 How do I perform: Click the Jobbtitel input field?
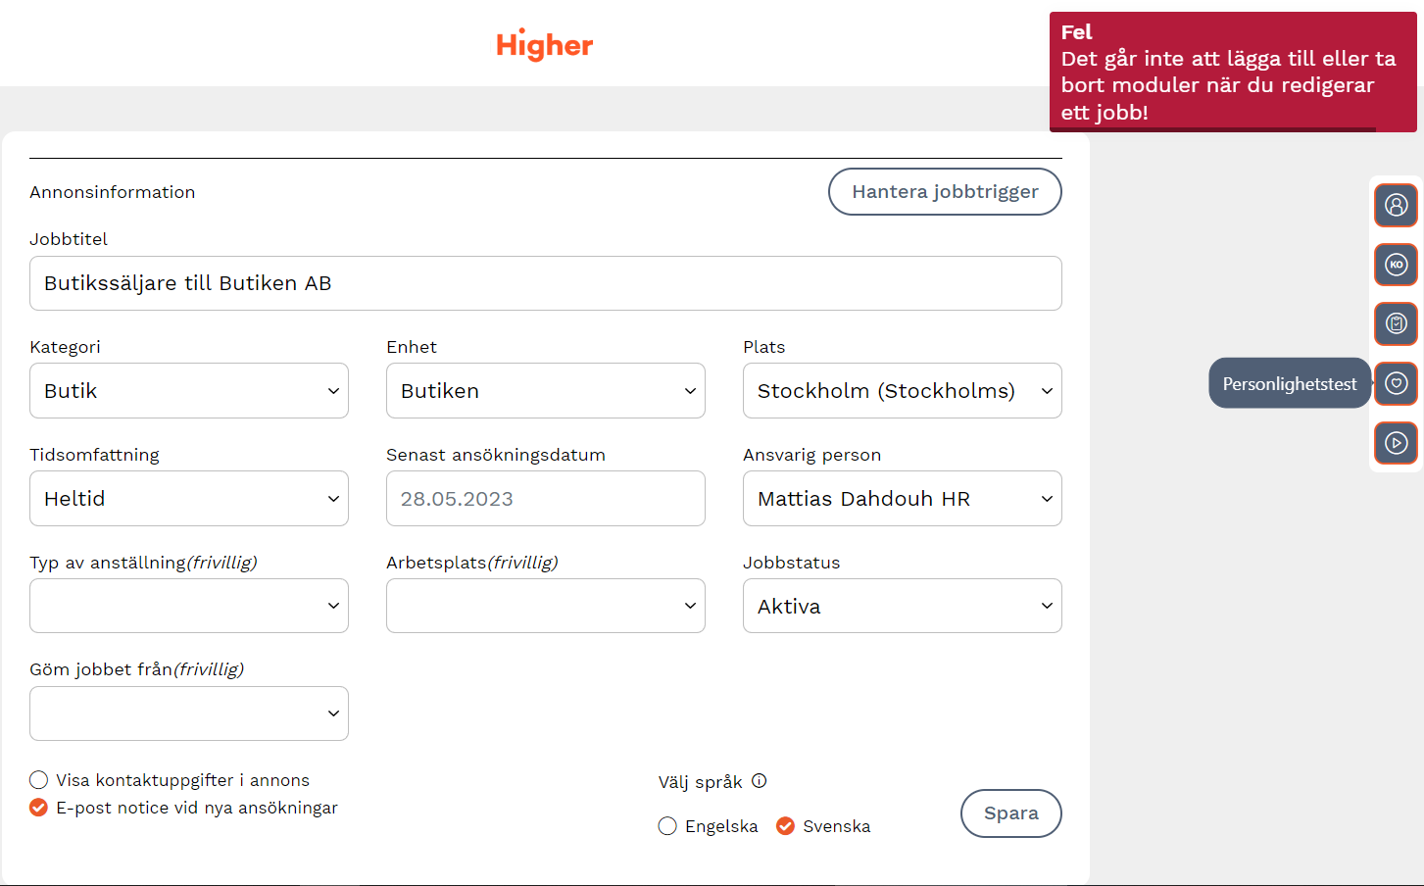(x=545, y=283)
